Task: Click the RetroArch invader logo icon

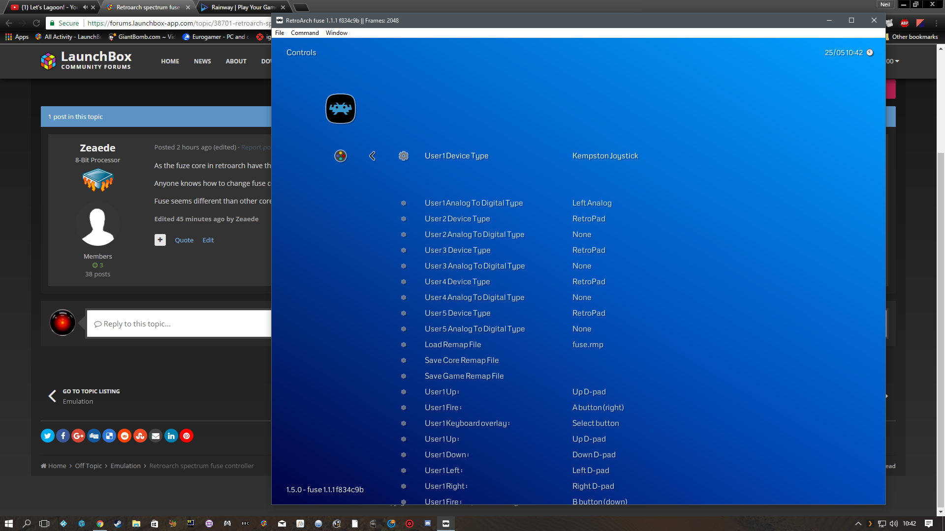Action: pyautogui.click(x=341, y=109)
